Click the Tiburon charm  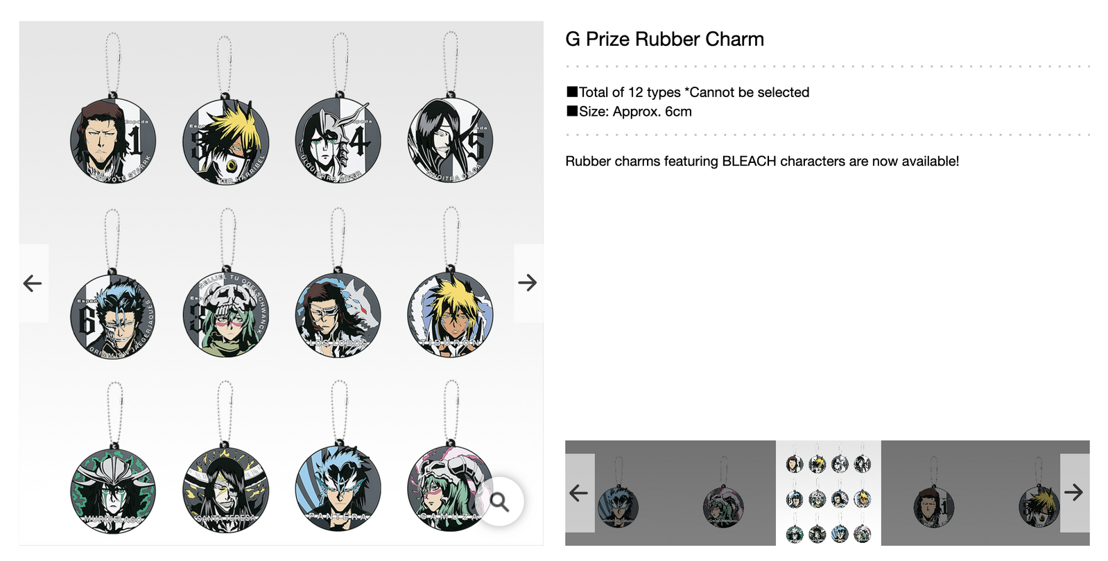[451, 315]
